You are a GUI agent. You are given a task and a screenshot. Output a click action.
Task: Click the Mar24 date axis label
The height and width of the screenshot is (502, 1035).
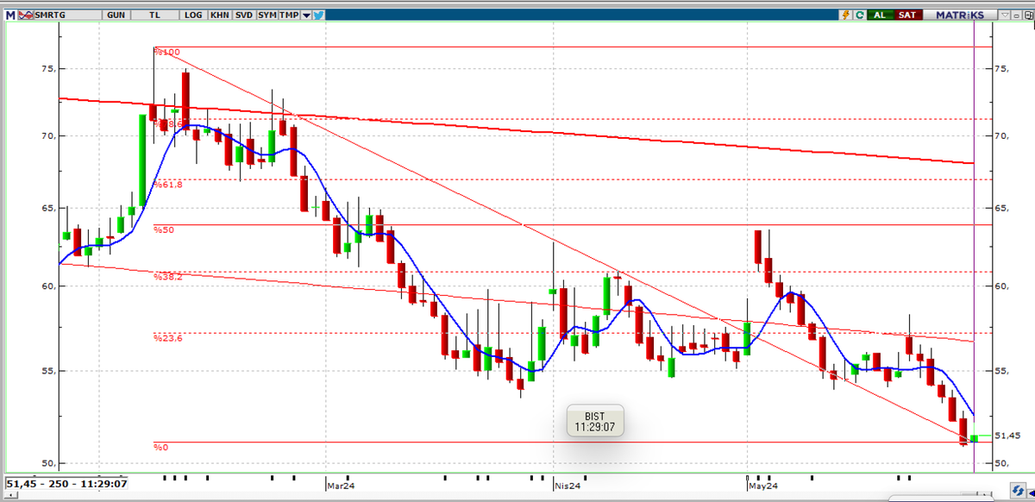tap(342, 485)
